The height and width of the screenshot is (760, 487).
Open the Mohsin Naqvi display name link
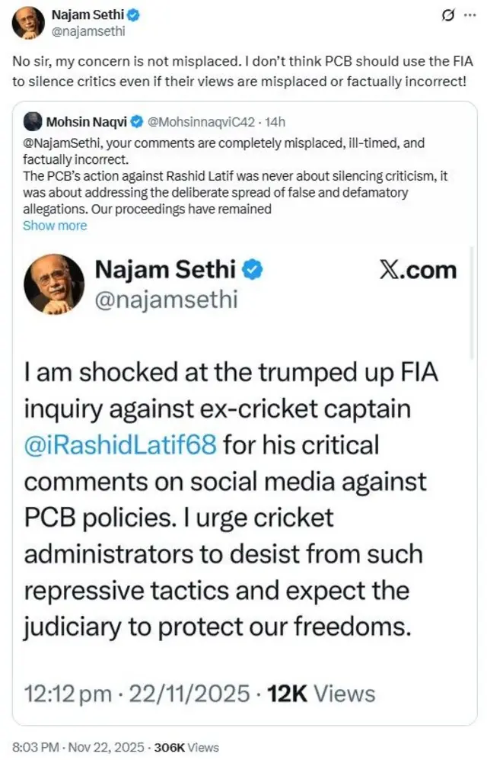88,121
